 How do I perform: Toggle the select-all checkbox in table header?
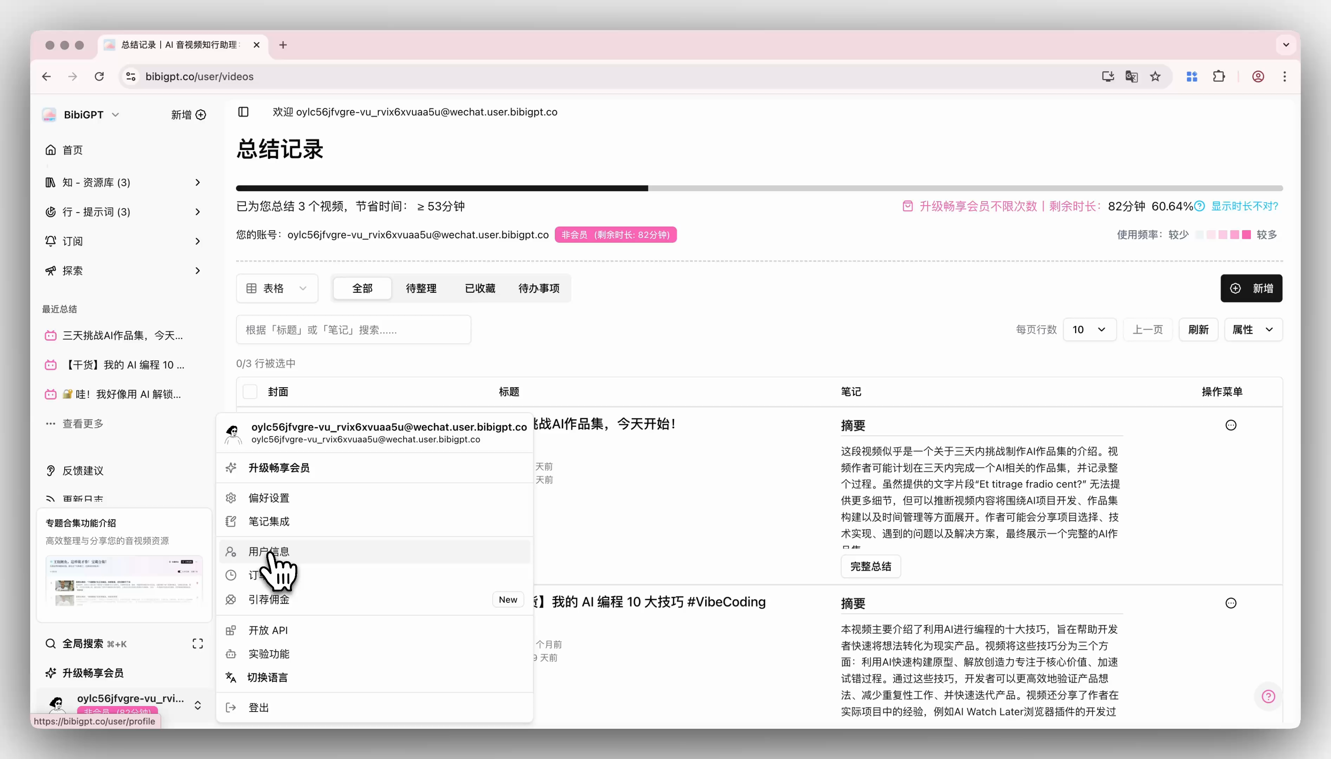tap(250, 391)
